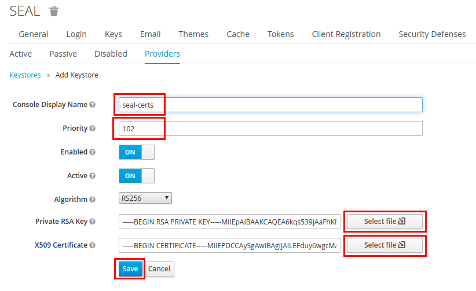Go to Keystores breadcrumb link
Viewport: 476px width, 291px height.
(x=25, y=75)
